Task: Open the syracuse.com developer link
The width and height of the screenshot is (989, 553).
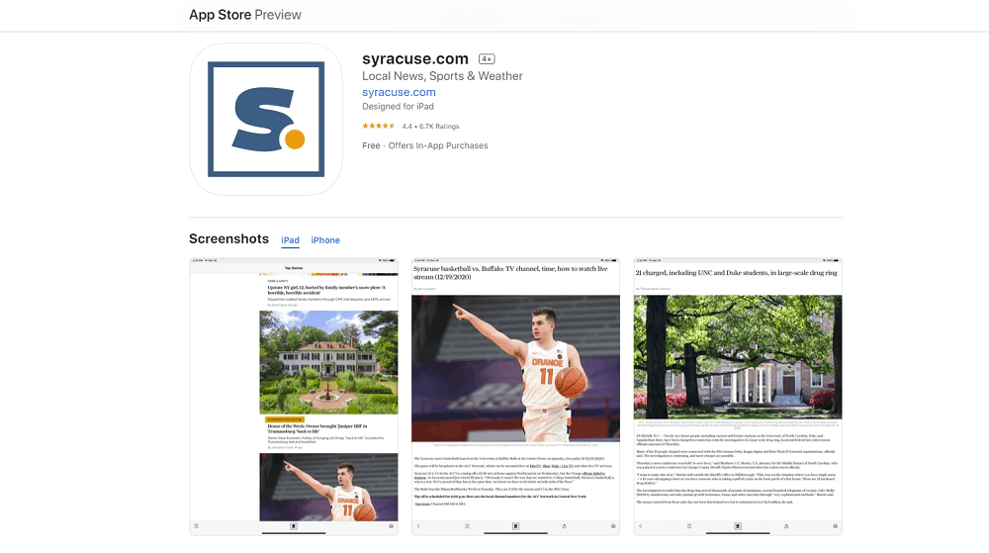Action: pyautogui.click(x=399, y=92)
